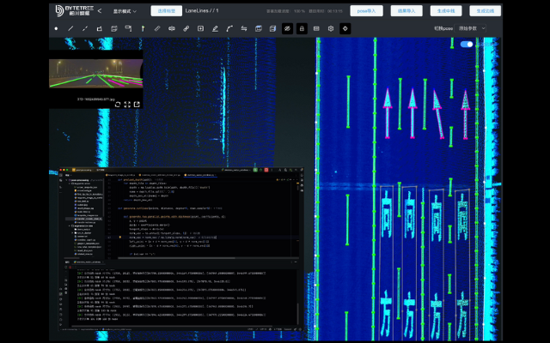Viewport: 550px width, 343px height.
Task: Click the pose导入 button
Action: click(x=367, y=11)
